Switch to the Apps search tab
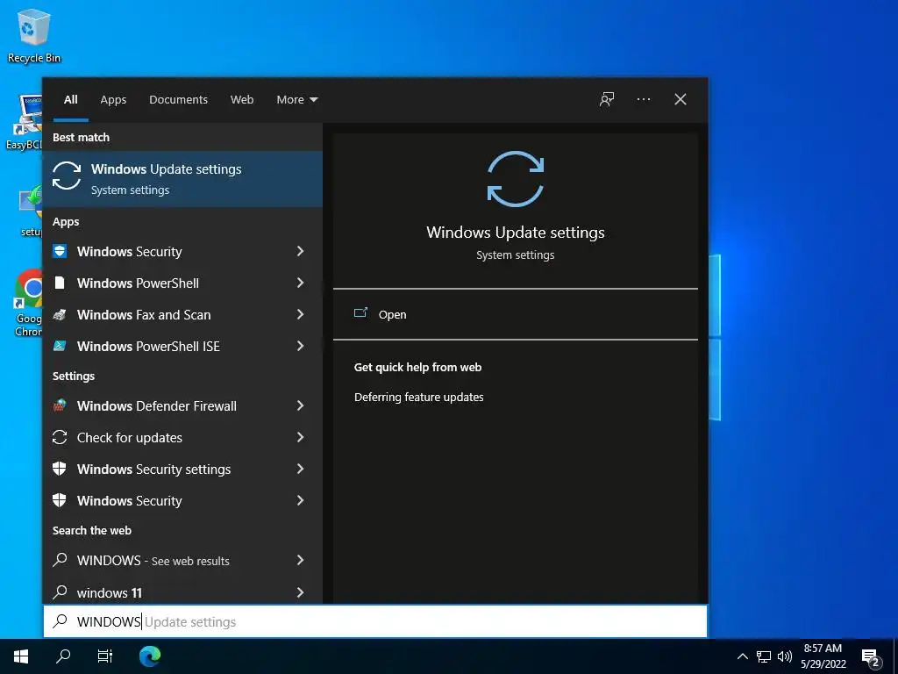 [x=113, y=99]
